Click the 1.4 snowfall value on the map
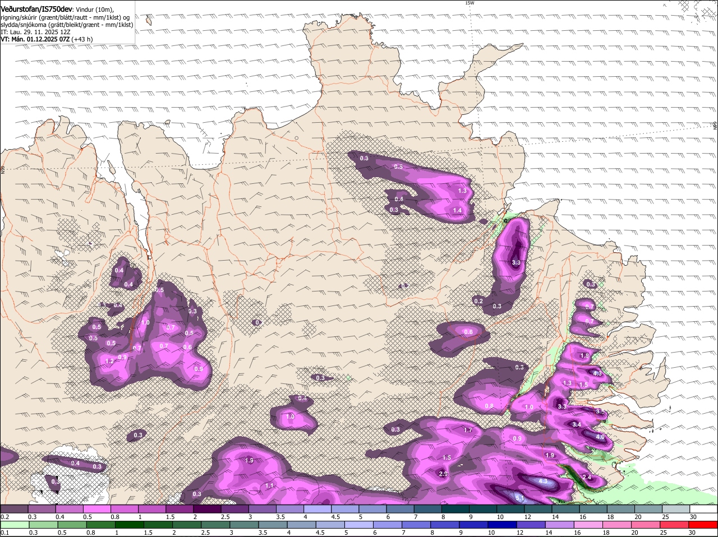718x537 pixels. (457, 210)
